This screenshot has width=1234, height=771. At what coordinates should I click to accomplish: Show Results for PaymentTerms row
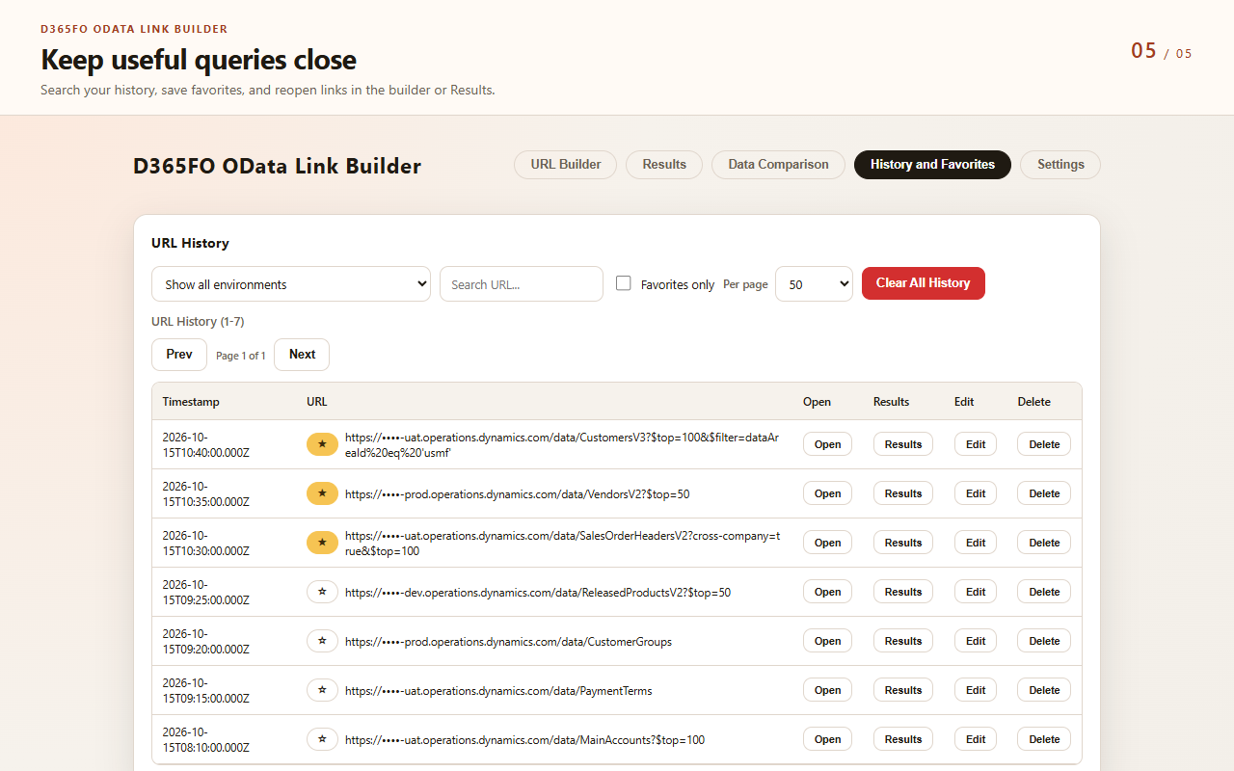pyautogui.click(x=903, y=690)
